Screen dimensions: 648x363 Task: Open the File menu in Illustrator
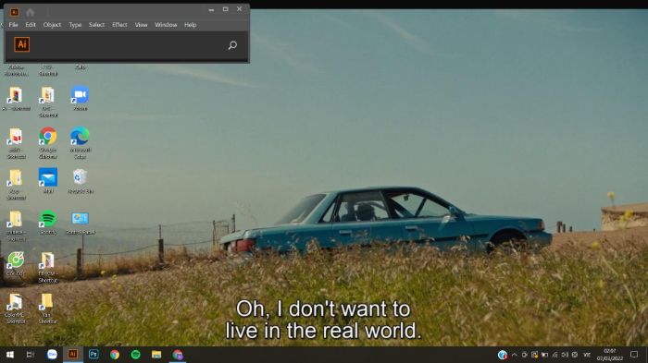pos(13,25)
